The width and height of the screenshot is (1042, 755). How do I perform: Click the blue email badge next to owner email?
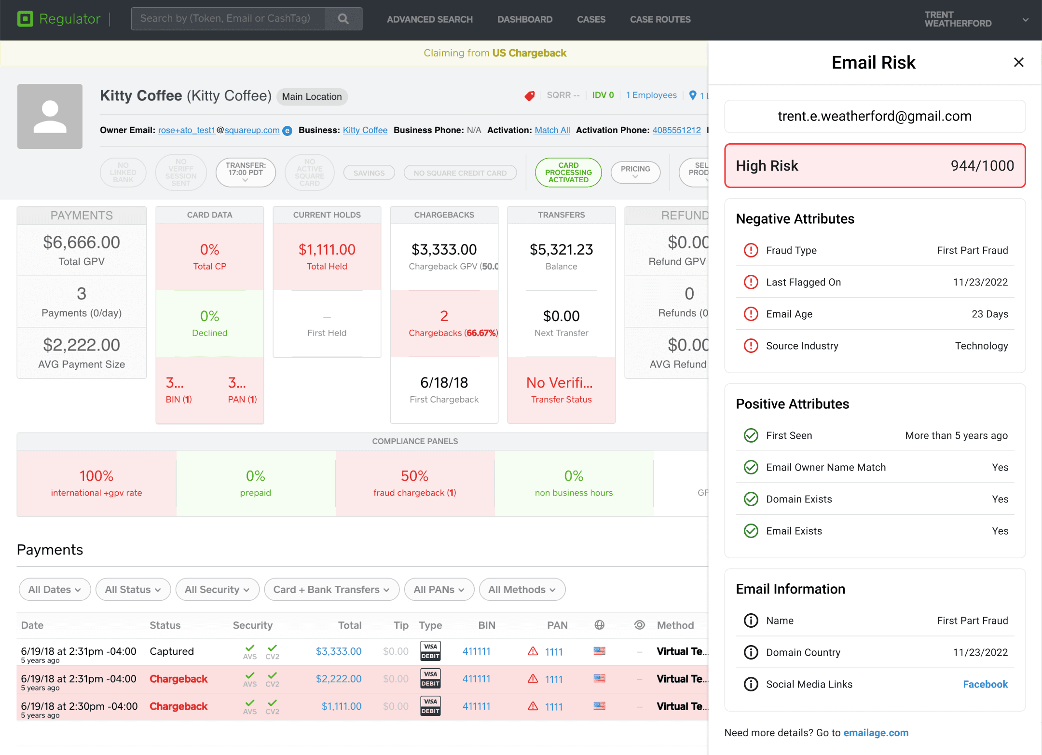(287, 131)
